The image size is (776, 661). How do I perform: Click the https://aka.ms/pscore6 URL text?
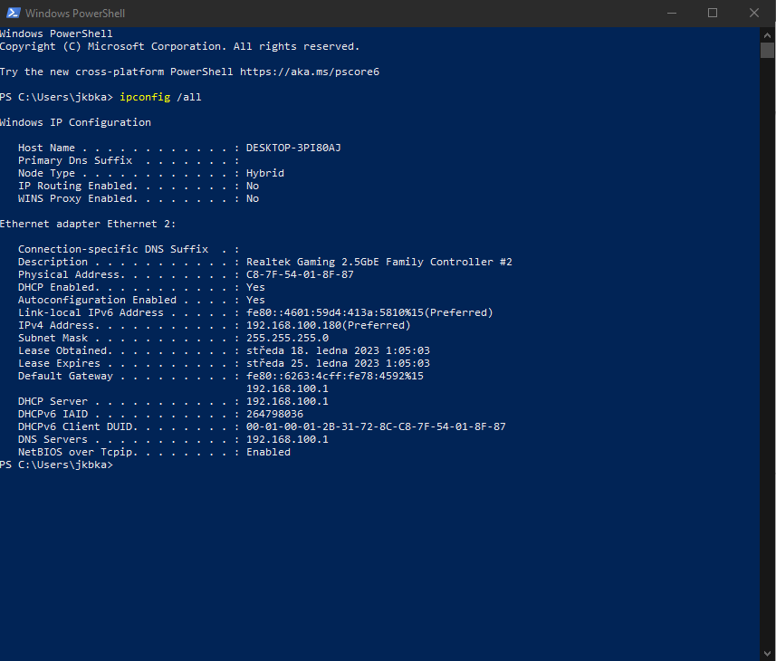click(310, 72)
